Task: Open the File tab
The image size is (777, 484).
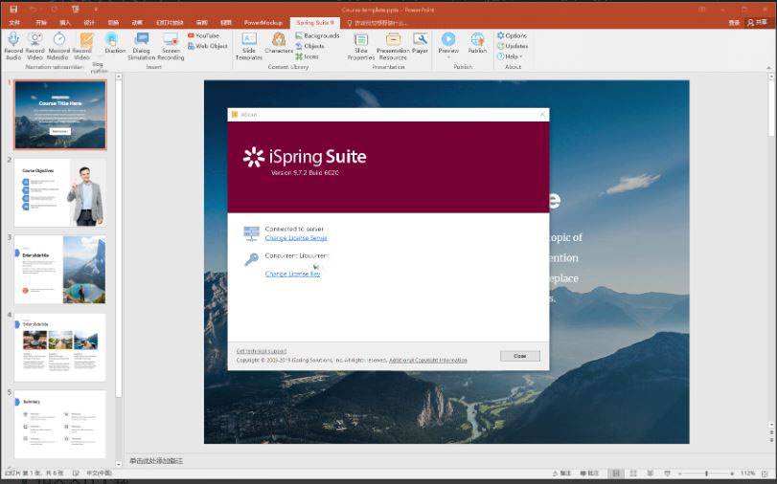Action: click(15, 23)
